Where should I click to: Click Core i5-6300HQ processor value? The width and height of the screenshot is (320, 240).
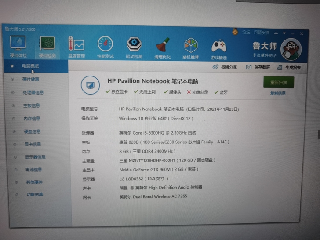pos(157,133)
